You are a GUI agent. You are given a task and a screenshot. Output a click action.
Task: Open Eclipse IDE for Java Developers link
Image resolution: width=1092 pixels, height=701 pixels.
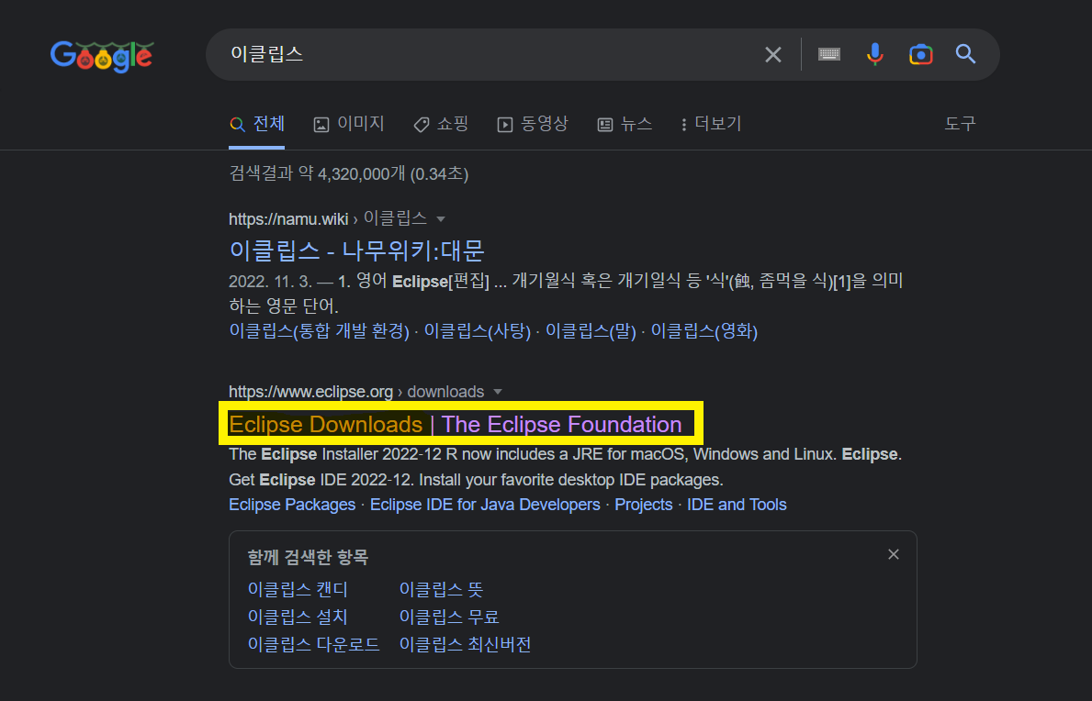tap(485, 505)
